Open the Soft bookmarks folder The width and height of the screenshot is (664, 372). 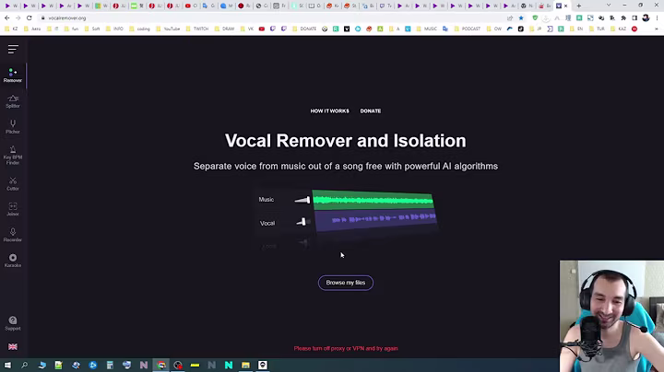[92, 29]
